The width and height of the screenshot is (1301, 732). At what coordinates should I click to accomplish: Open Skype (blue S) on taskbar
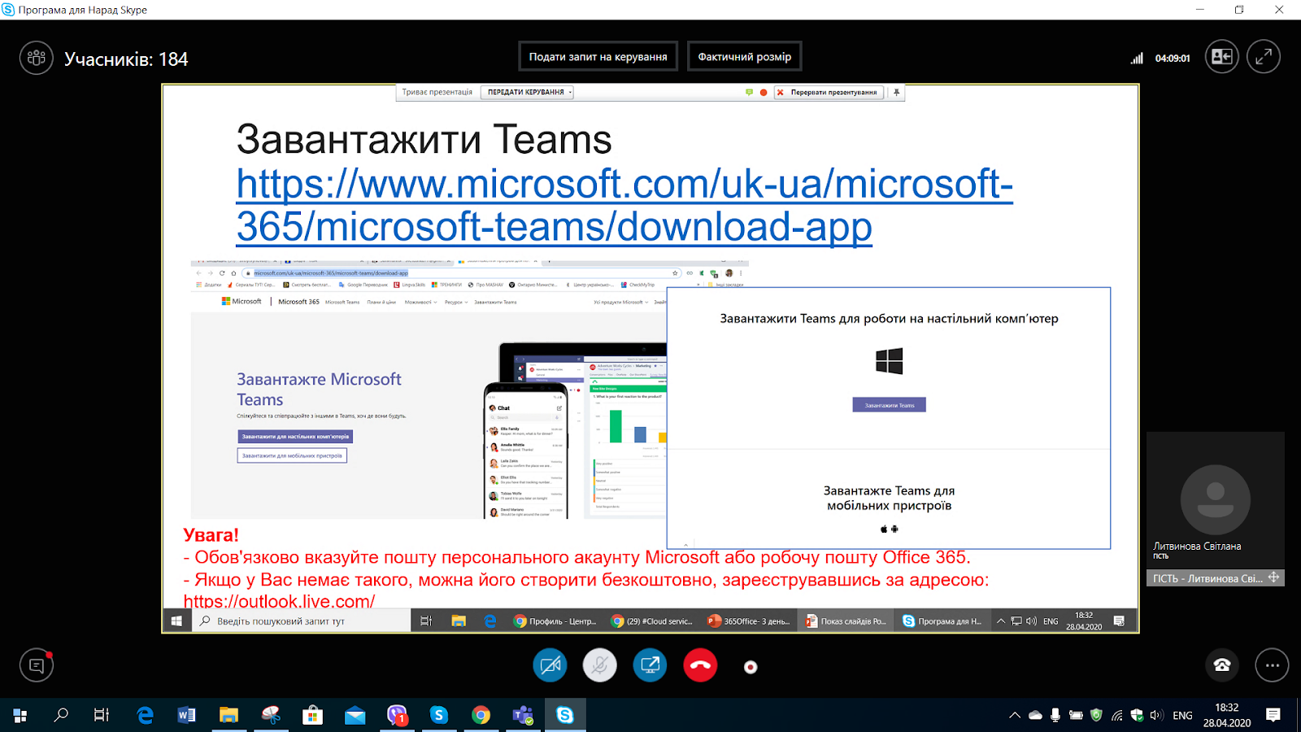point(439,715)
